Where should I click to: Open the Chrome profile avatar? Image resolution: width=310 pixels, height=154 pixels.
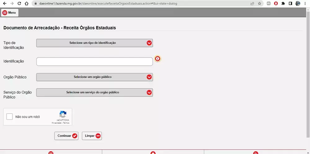(298, 4)
